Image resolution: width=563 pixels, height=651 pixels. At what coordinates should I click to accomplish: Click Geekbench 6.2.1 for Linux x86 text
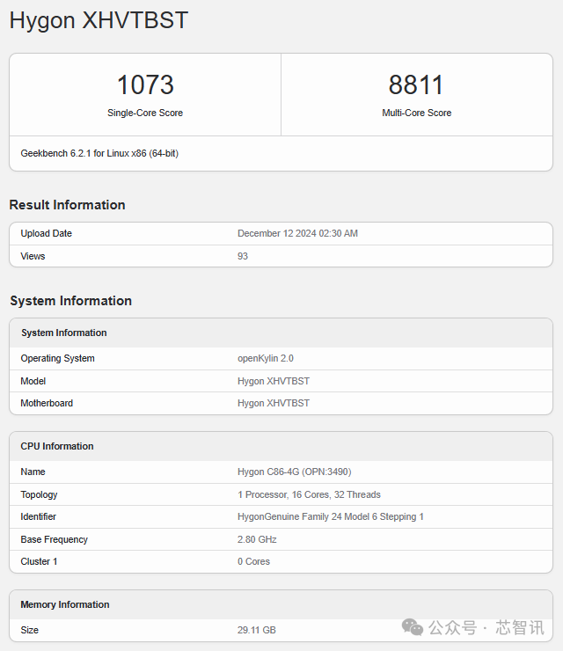click(x=99, y=154)
